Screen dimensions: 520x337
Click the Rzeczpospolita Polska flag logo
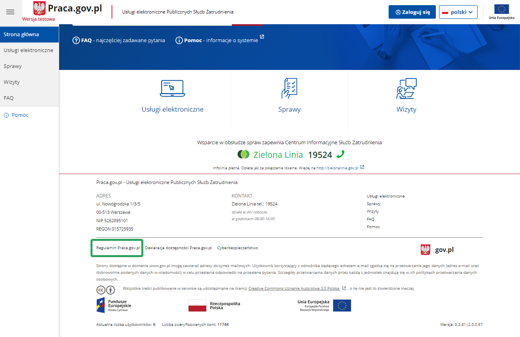pos(214,306)
